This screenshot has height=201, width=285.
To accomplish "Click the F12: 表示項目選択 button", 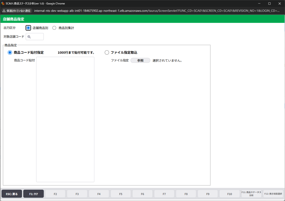I will pos(273,194).
